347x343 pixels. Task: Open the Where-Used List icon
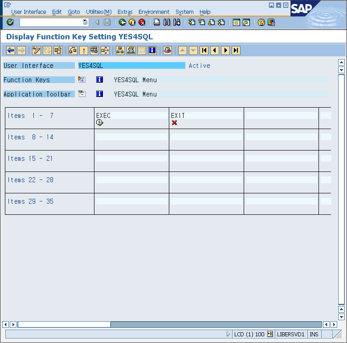105,50
